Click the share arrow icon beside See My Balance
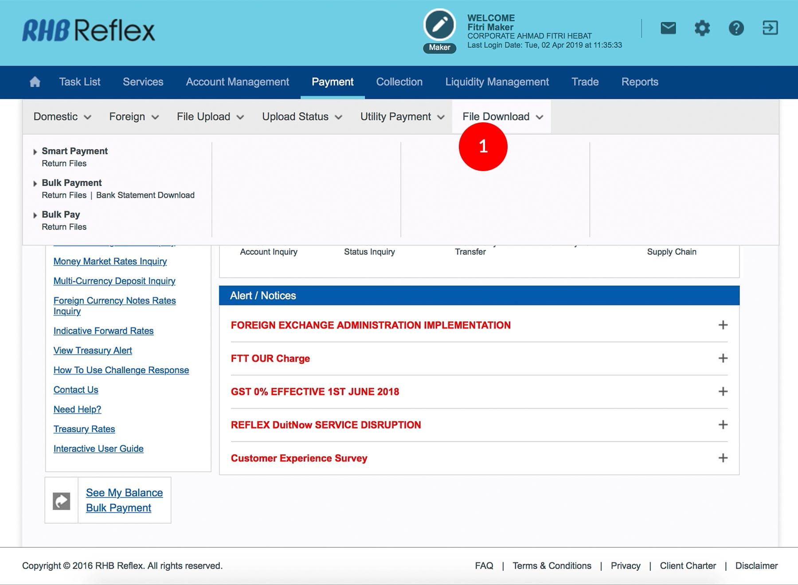Viewport: 798px width, 585px height. (x=62, y=501)
